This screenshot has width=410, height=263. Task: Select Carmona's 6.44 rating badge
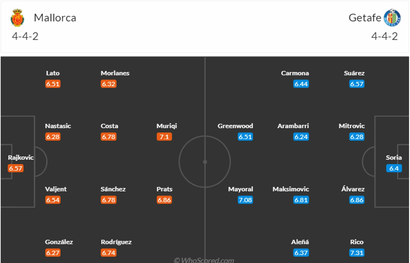click(301, 84)
